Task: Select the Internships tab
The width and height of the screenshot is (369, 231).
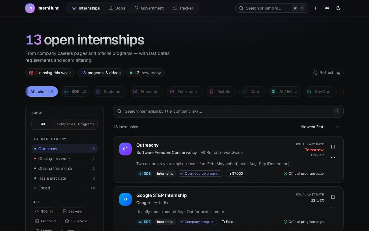Action: point(86,8)
